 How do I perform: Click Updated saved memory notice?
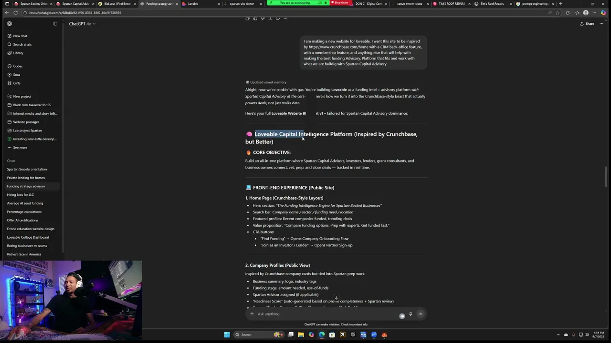(266, 82)
